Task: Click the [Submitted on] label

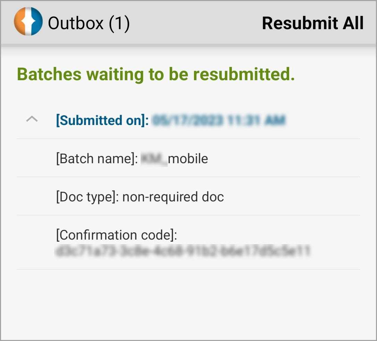Action: (102, 120)
